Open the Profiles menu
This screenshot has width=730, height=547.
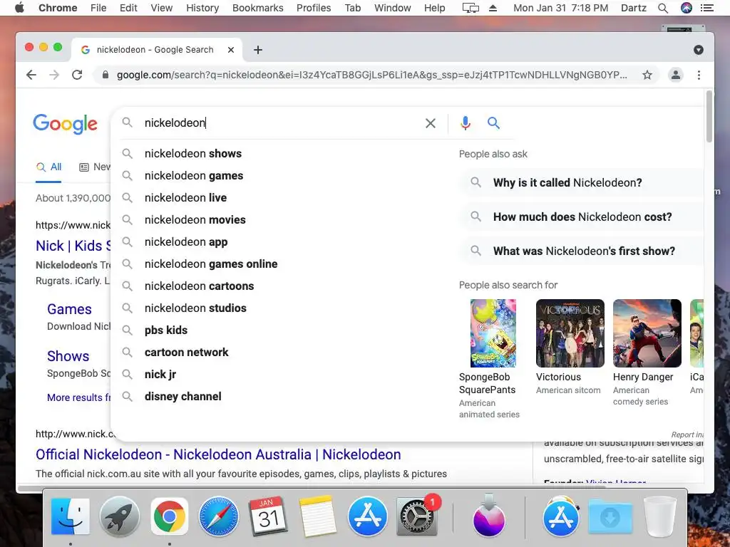314,8
